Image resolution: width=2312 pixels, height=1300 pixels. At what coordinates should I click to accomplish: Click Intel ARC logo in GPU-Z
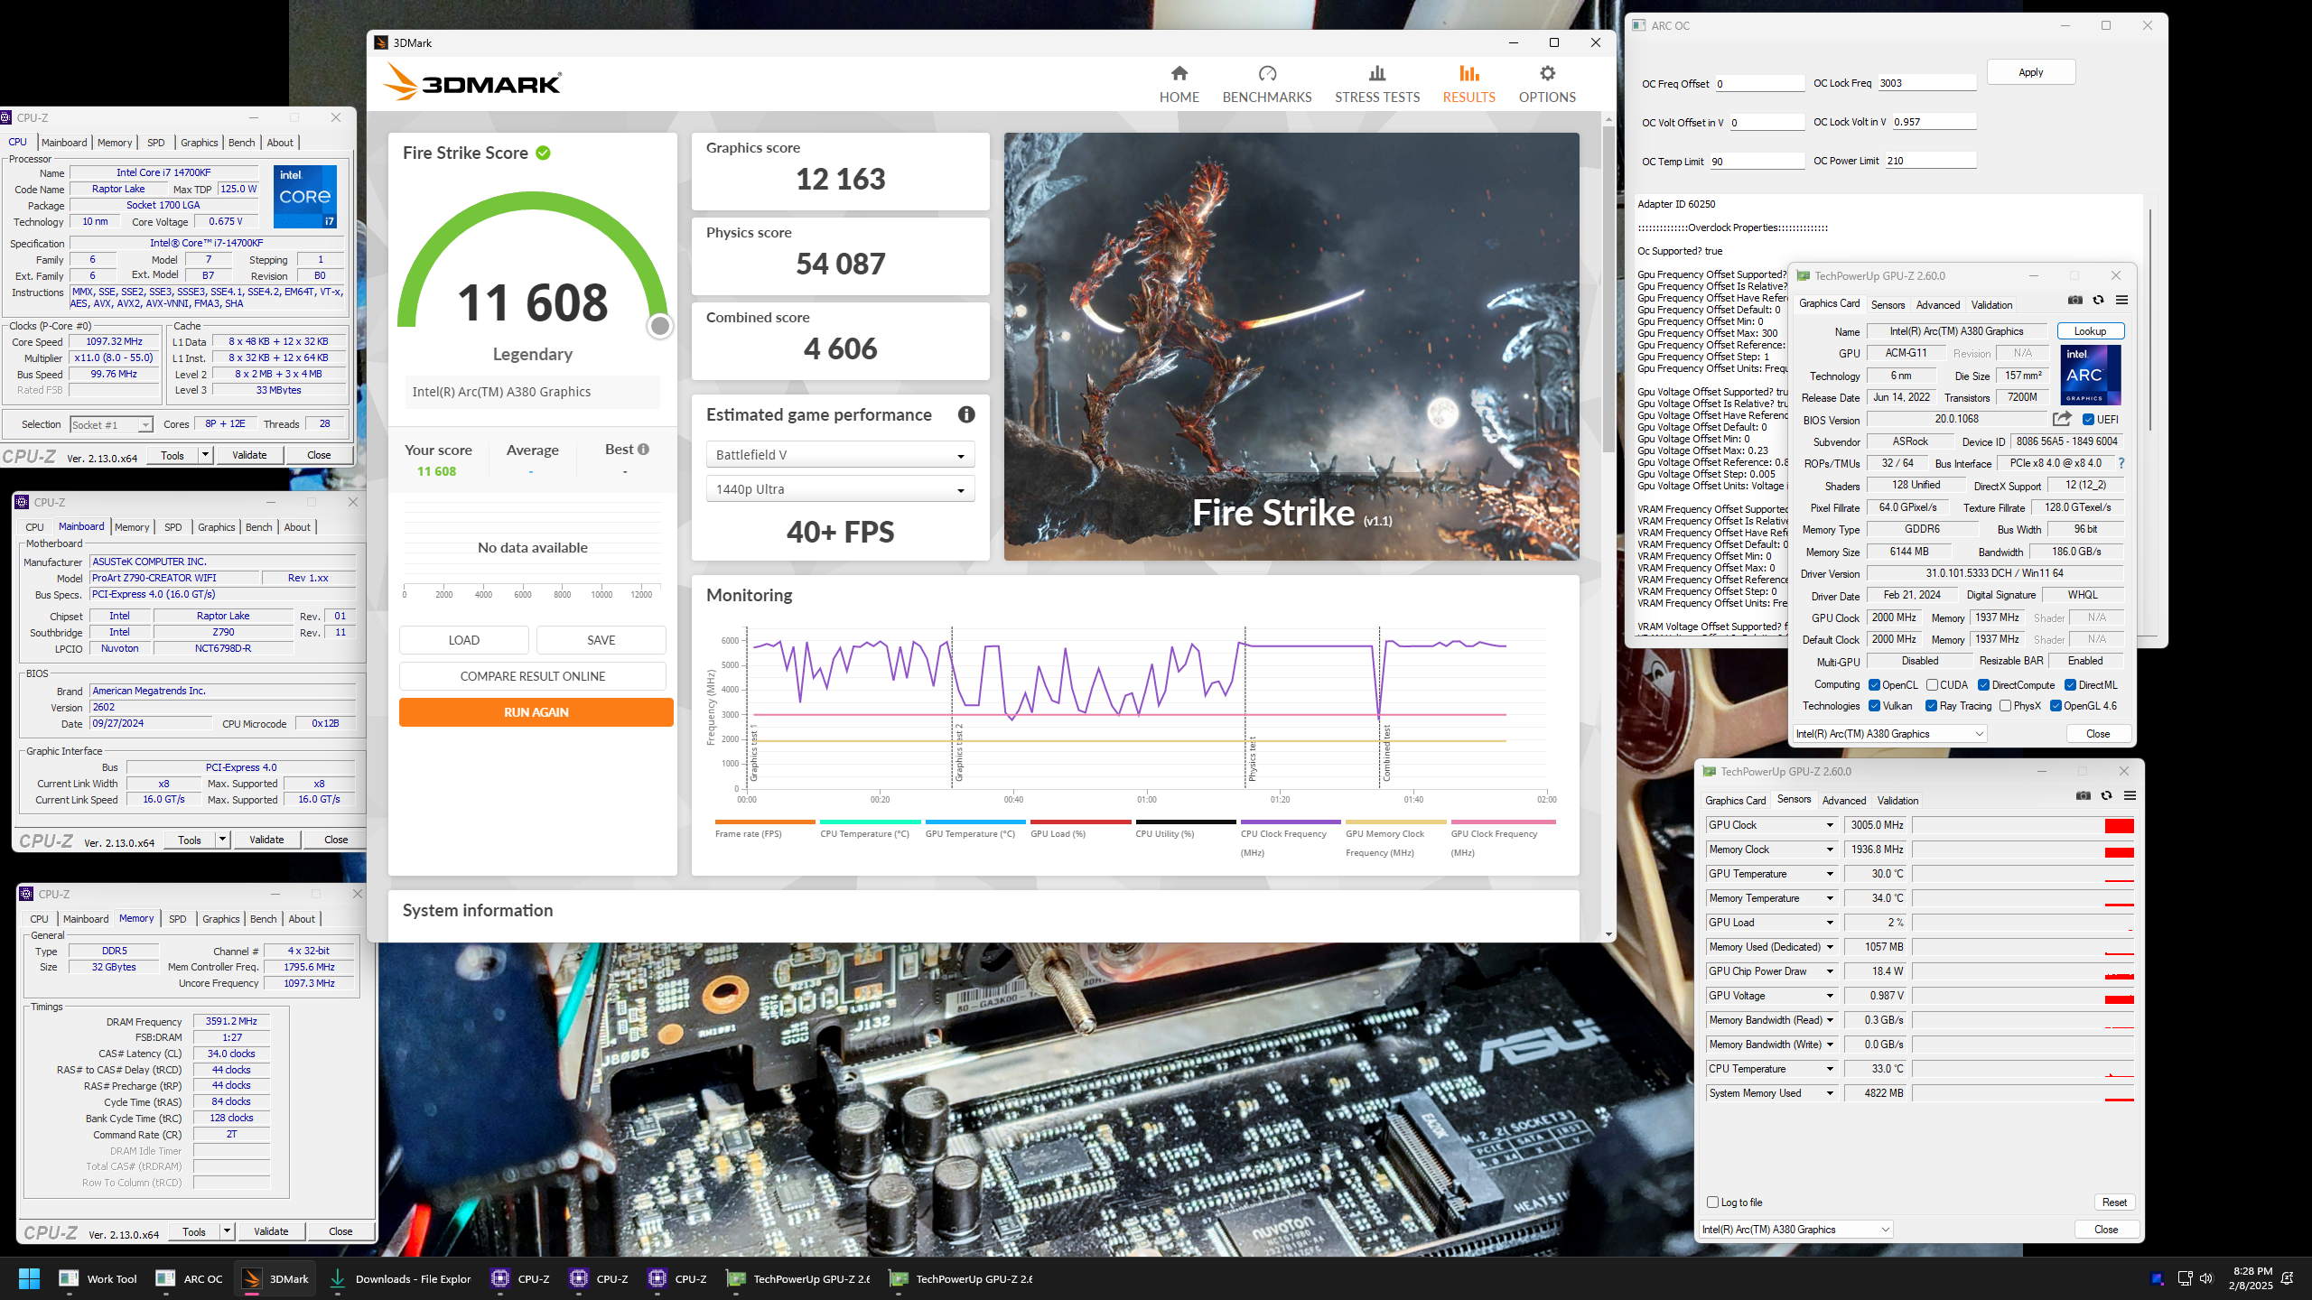tap(2090, 375)
